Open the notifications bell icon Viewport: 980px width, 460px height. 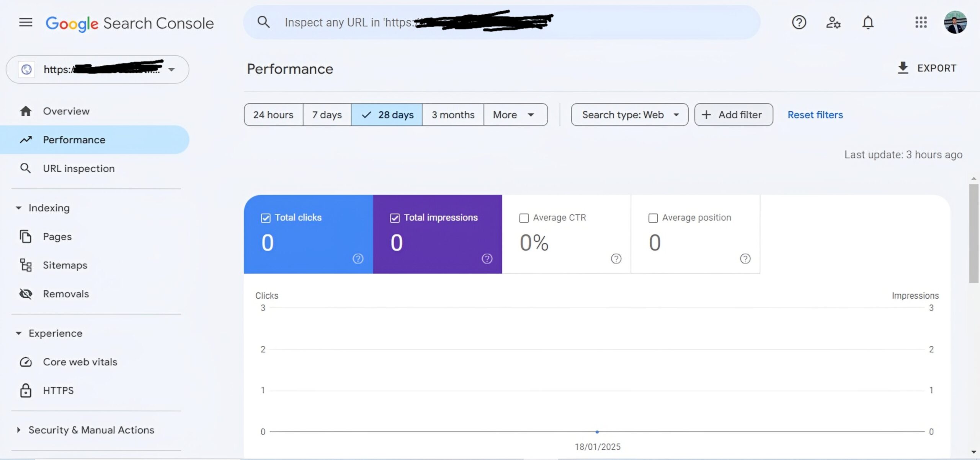[x=868, y=22]
